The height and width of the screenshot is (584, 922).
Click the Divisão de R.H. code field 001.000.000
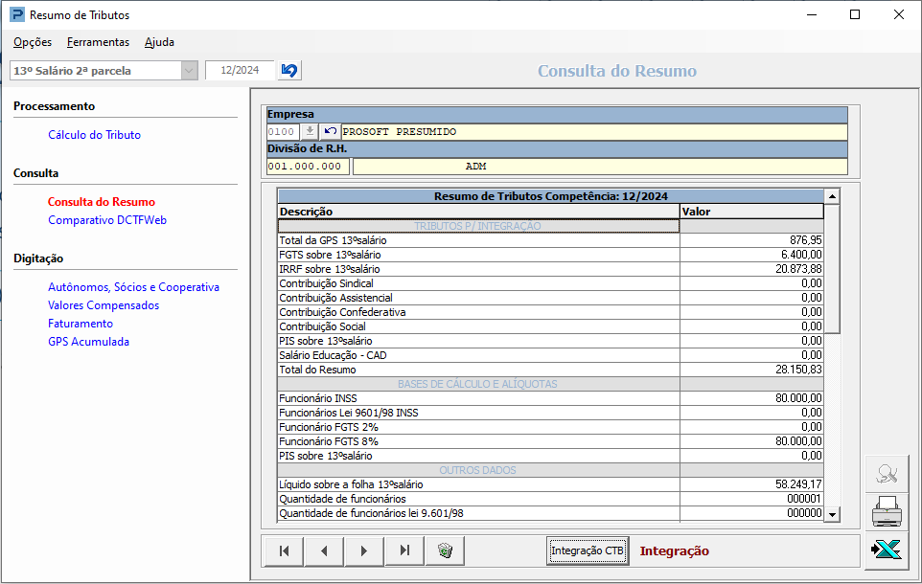click(x=308, y=167)
